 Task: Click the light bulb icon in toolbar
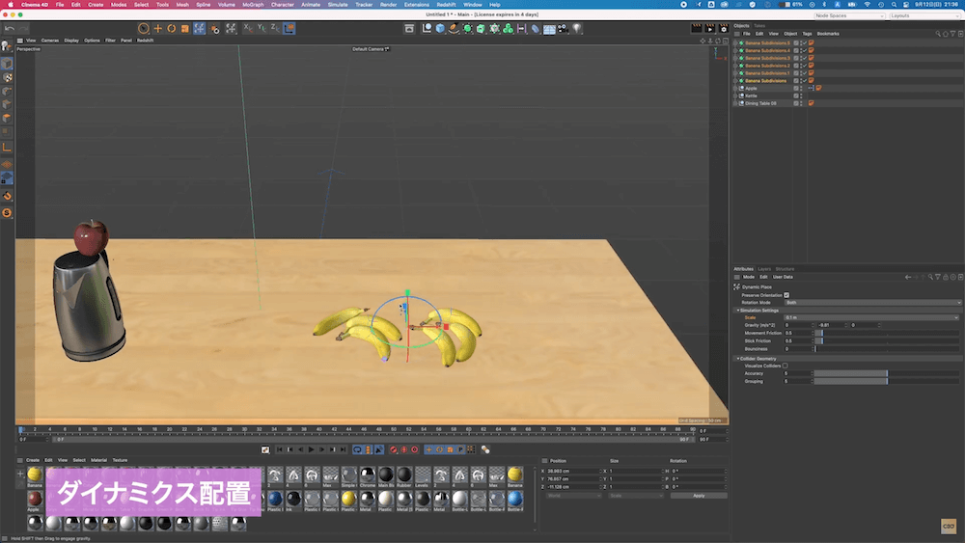pyautogui.click(x=577, y=29)
